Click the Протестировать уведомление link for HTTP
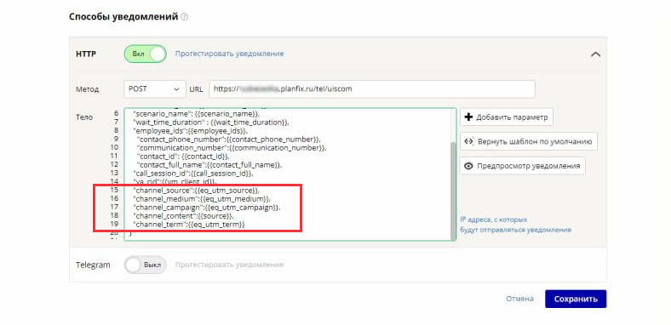The image size is (671, 325). pos(229,54)
